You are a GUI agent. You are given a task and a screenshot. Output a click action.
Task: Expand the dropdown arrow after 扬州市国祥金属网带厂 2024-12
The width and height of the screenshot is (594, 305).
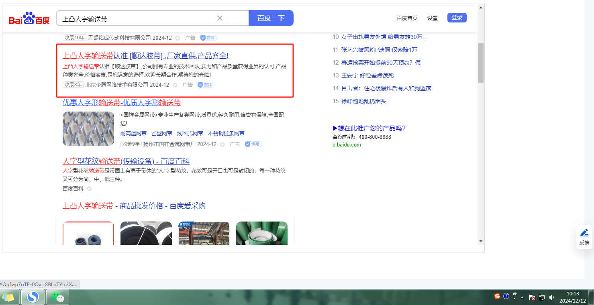click(222, 144)
